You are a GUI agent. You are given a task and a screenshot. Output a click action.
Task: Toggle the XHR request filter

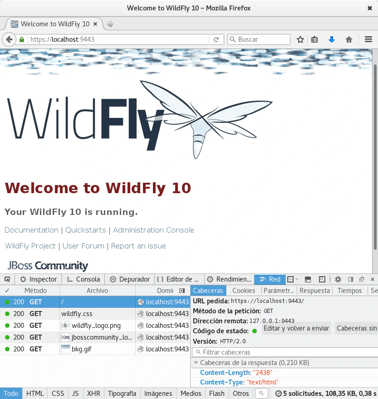click(x=93, y=394)
